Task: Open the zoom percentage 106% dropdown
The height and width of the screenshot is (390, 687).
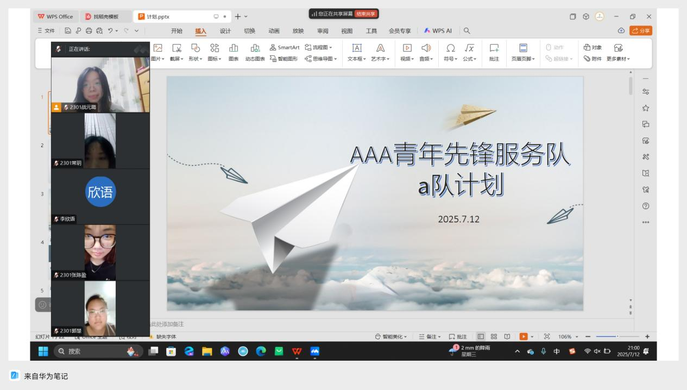Action: click(x=568, y=337)
